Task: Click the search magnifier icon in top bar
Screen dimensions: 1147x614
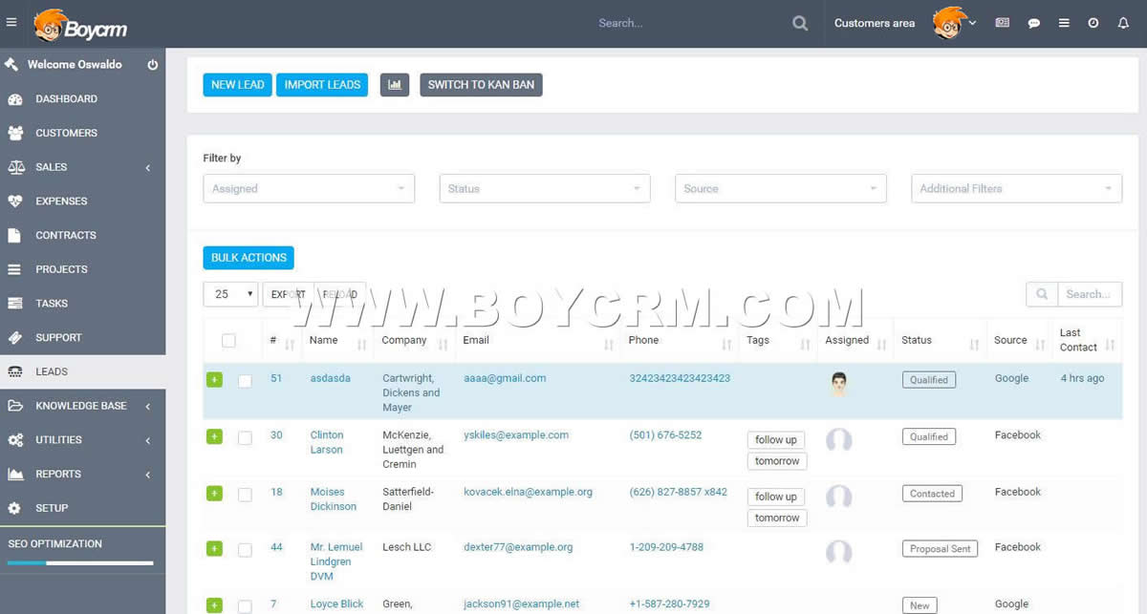Action: [x=800, y=23]
